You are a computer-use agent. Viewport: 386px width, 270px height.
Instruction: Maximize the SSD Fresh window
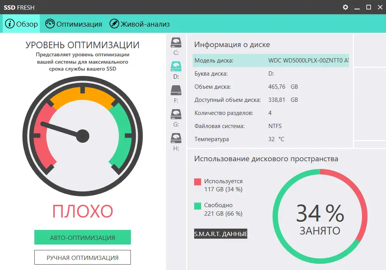(369, 7)
